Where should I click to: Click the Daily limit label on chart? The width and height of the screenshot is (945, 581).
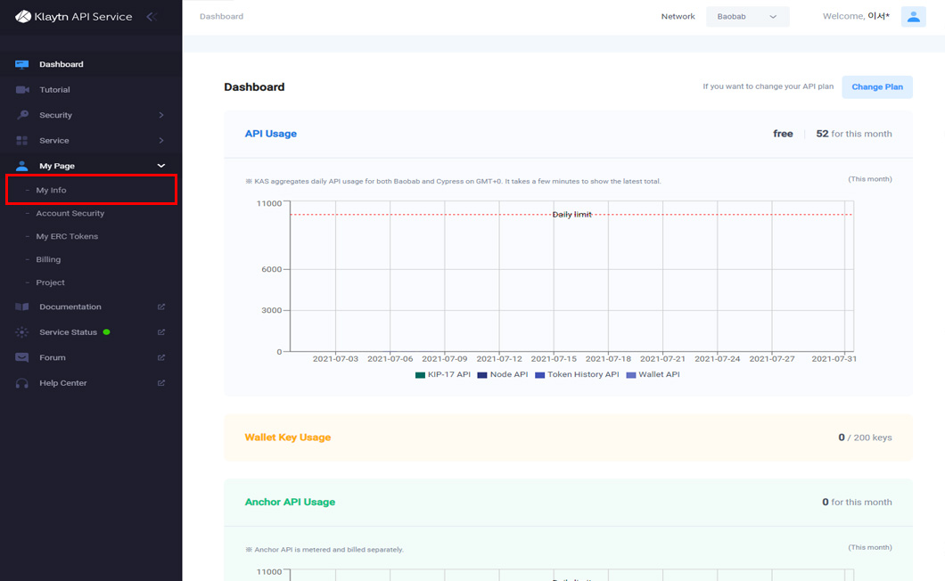point(572,215)
